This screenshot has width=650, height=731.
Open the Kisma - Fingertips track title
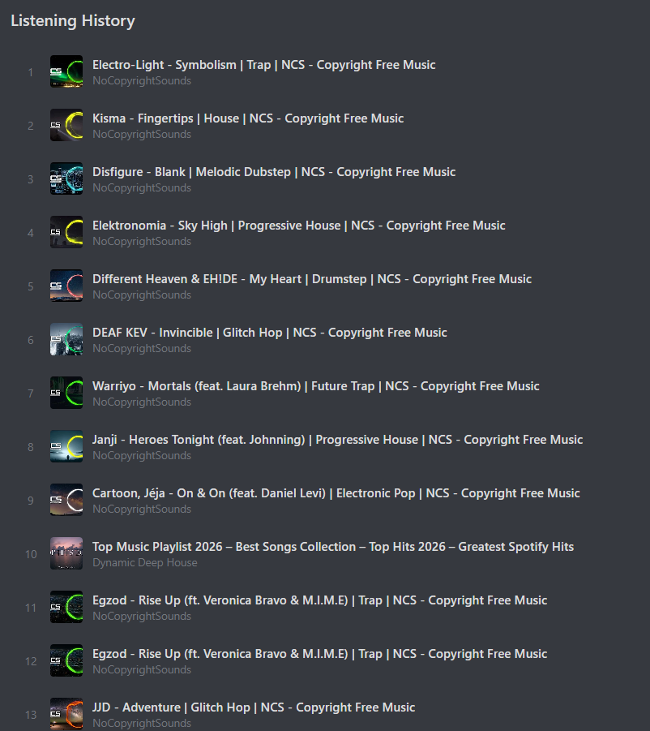[x=247, y=118]
